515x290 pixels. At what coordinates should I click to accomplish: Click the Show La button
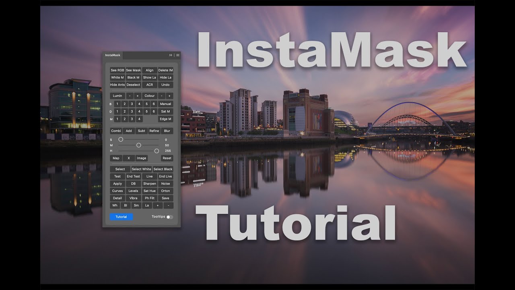tap(150, 77)
